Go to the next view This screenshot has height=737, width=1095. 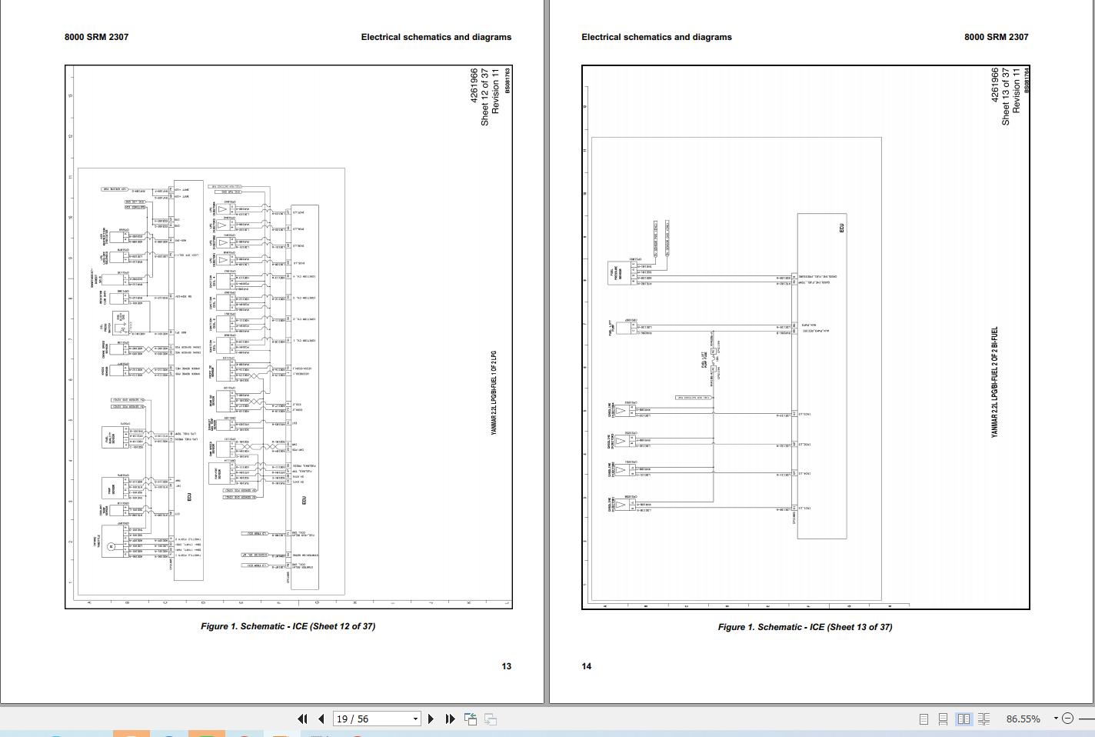click(x=490, y=719)
